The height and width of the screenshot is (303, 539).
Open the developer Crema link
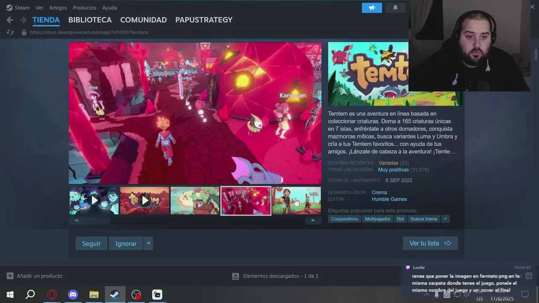point(379,192)
